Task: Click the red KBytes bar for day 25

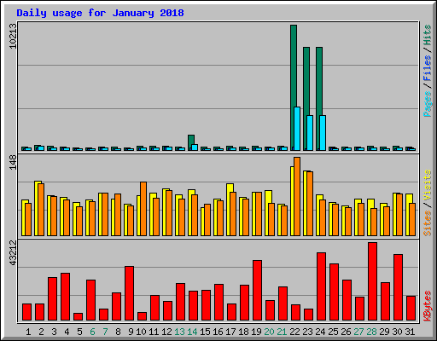Action: coord(334,292)
